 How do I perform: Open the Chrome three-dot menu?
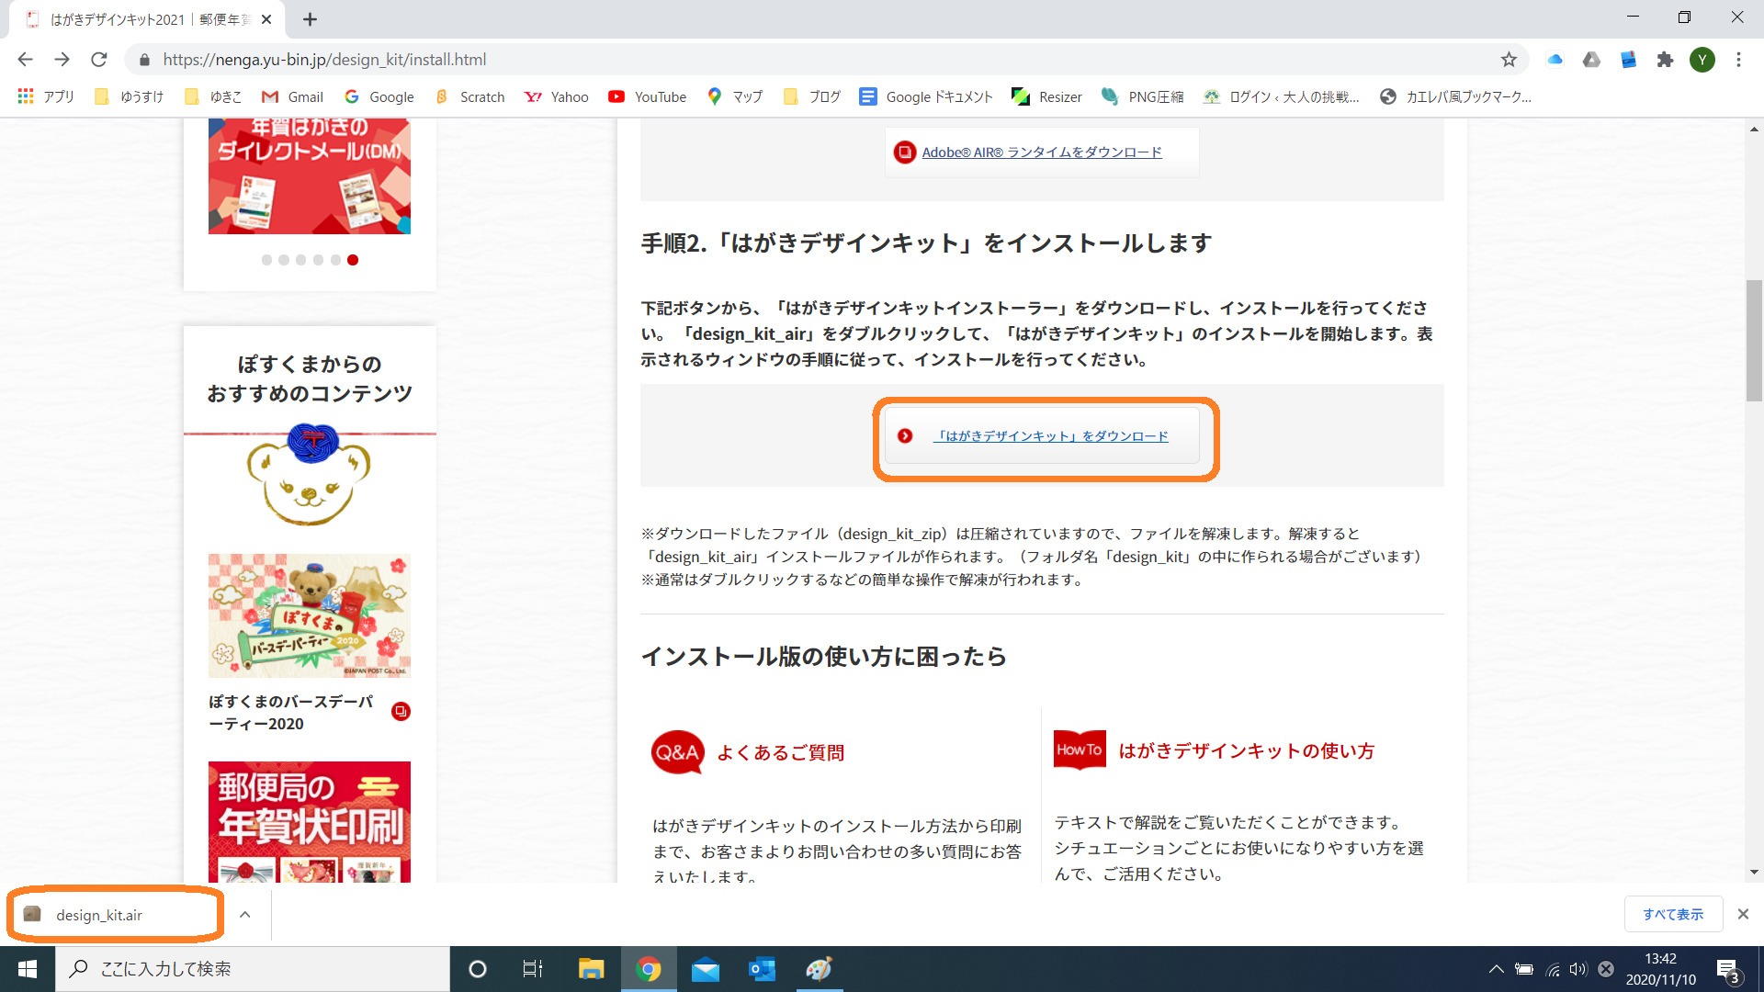1738,60
